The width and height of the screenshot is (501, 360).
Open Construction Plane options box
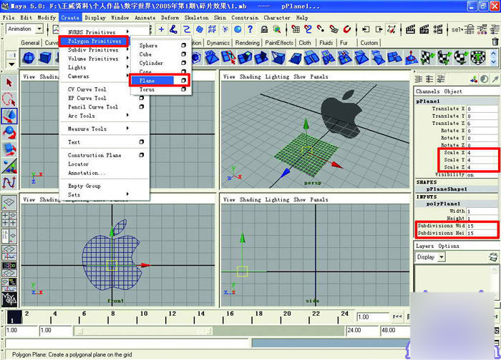[x=142, y=155]
